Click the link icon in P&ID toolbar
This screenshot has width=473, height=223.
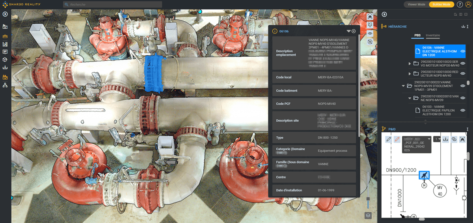pyautogui.click(x=454, y=139)
